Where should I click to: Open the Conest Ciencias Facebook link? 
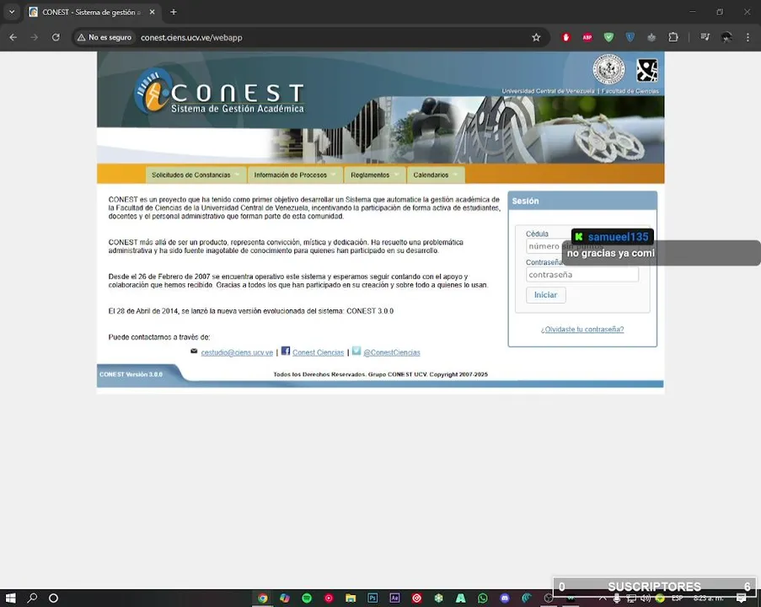(318, 352)
